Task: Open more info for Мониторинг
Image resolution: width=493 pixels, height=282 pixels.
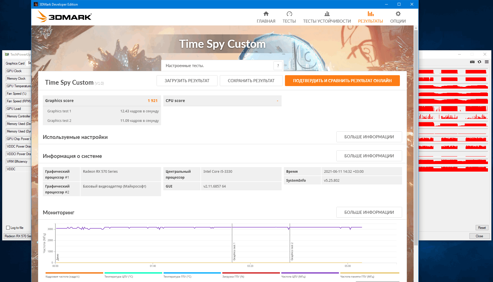Action: [x=369, y=212]
